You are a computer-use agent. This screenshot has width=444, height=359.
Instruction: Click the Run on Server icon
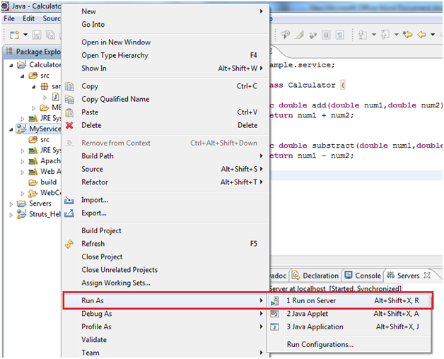pyautogui.click(x=274, y=300)
